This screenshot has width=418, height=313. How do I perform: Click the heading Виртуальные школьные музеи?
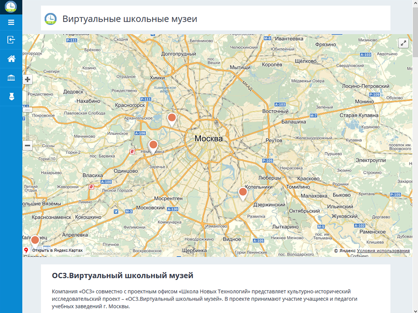pyautogui.click(x=130, y=19)
